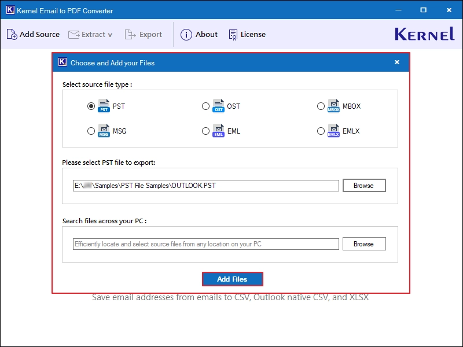Click the search files across PC field
The image size is (463, 347).
[206, 244]
